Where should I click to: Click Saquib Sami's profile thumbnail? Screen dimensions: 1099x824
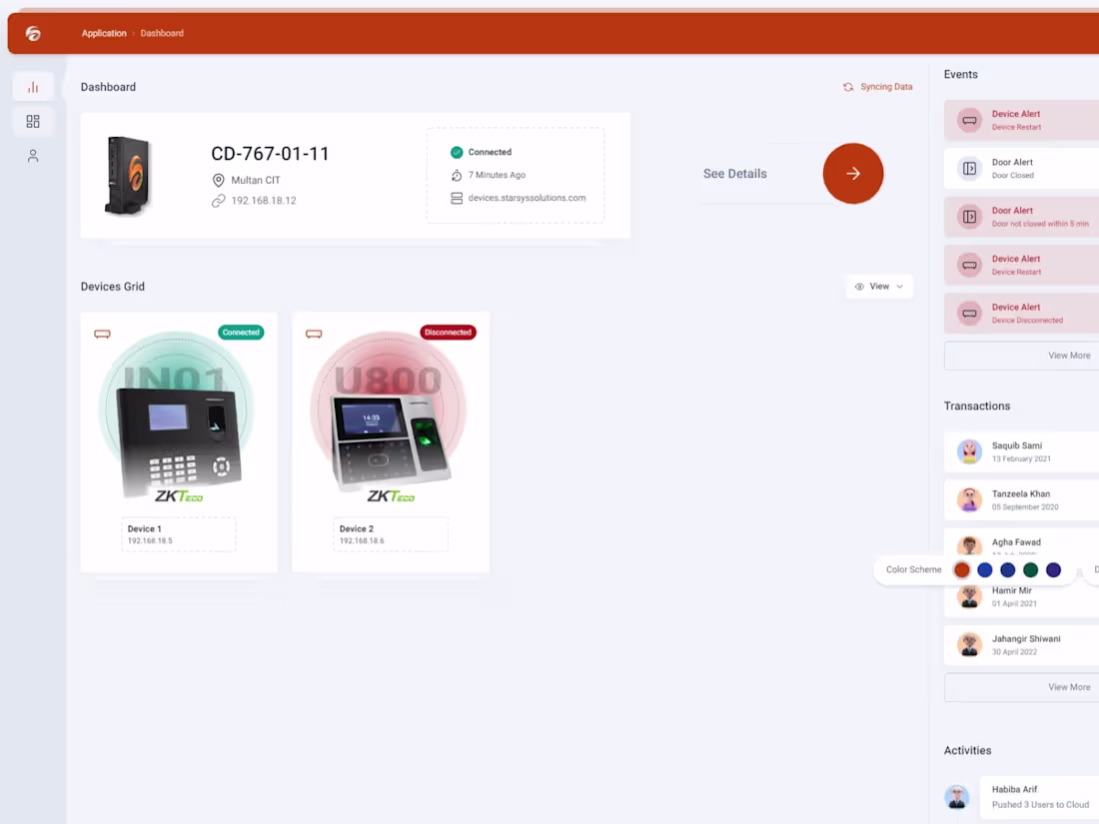[x=968, y=451]
